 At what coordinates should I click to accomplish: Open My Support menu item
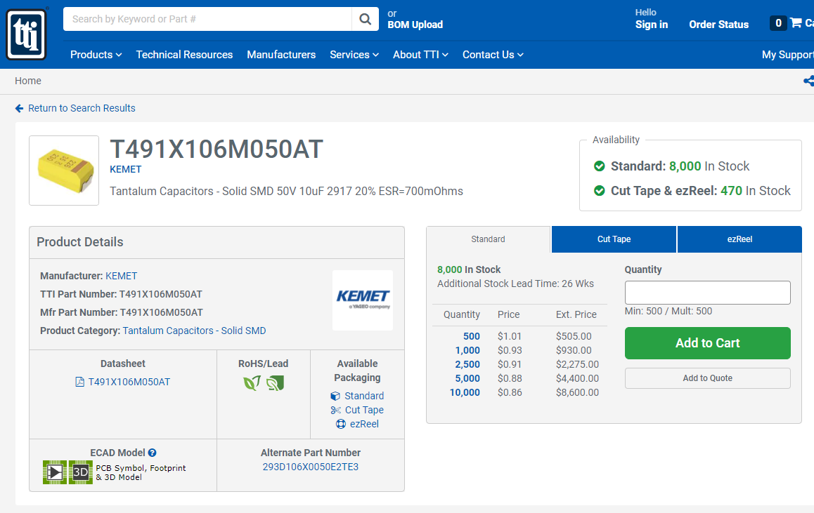(787, 55)
